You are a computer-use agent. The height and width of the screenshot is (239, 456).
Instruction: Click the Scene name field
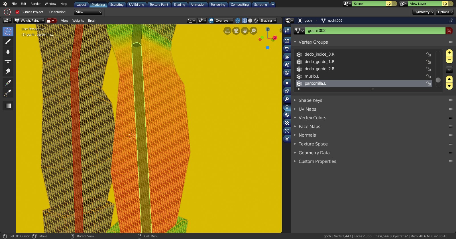[x=369, y=4]
